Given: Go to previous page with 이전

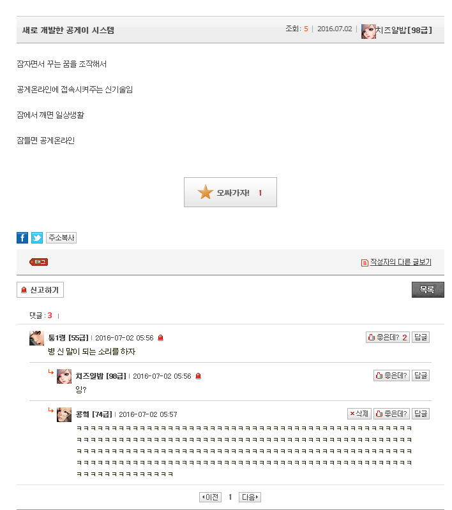Looking at the screenshot, I should (x=211, y=497).
